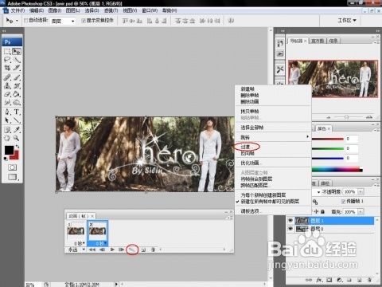
Task: Select the Move tool in the toolbox
Action: [x=17, y=52]
